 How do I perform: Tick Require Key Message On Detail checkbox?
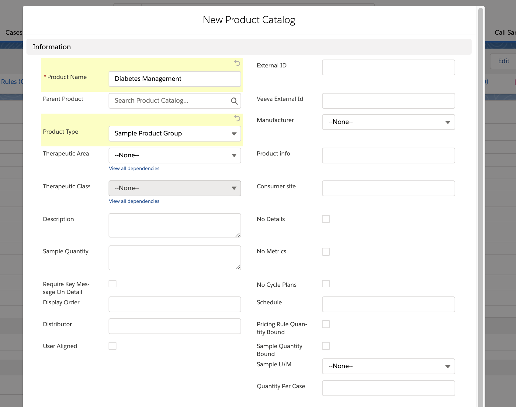tap(113, 284)
